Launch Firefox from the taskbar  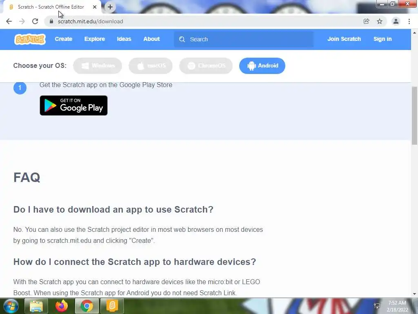pyautogui.click(x=62, y=306)
